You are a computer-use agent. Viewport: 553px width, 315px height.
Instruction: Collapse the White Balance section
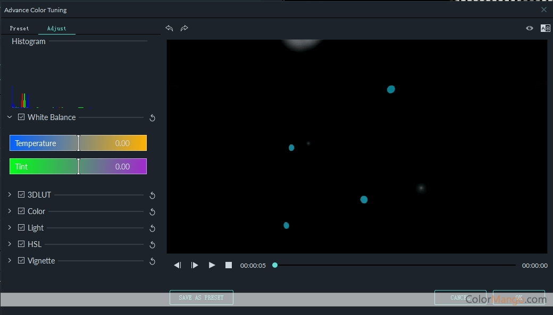point(10,117)
